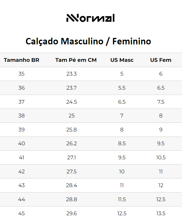Image resolution: width=182 pixels, height=220 pixels.
Task: Click foot length 28.8 cell
Action: tap(72, 199)
